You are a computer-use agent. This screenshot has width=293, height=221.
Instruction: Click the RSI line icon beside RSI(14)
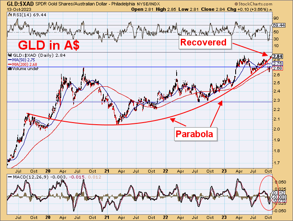tap(9, 15)
